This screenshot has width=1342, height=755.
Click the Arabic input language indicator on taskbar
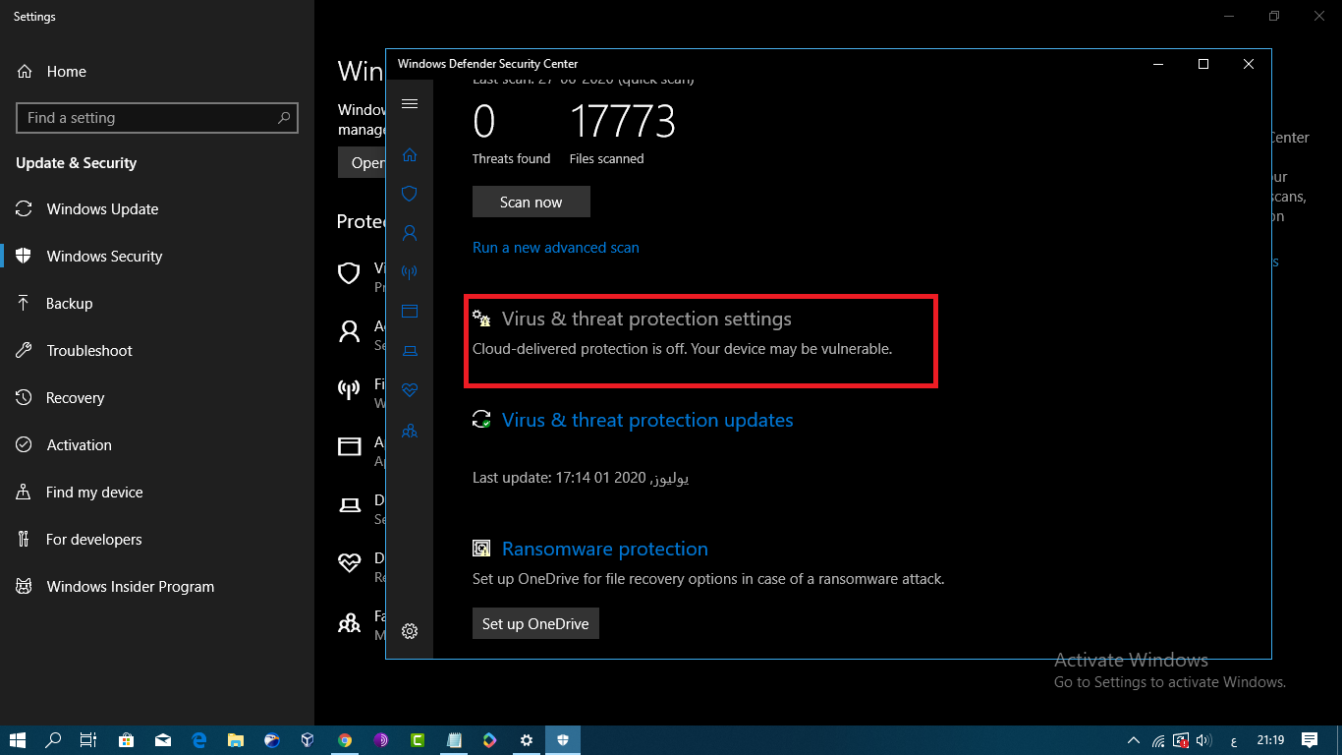click(x=1233, y=740)
